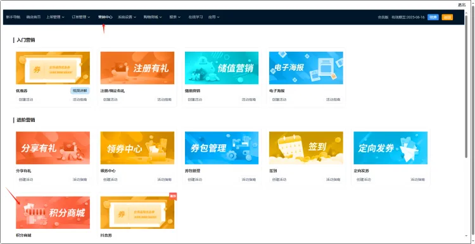Click the orange button beside 续费
475x244 pixels.
pyautogui.click(x=447, y=17)
